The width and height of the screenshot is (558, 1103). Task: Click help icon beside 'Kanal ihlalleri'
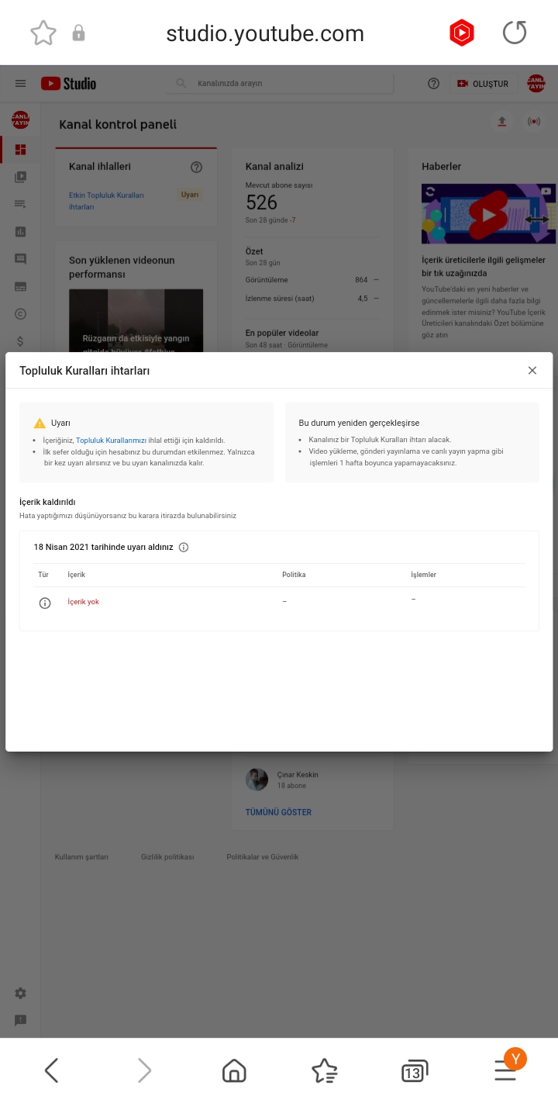(x=196, y=167)
